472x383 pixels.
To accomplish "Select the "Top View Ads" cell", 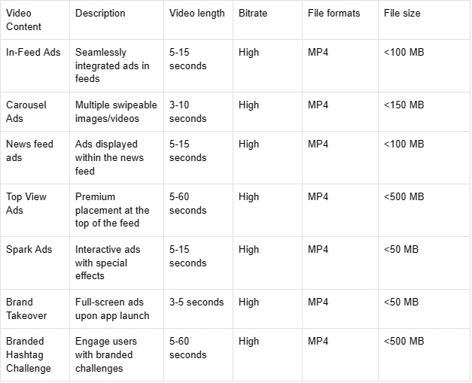I will point(26,204).
